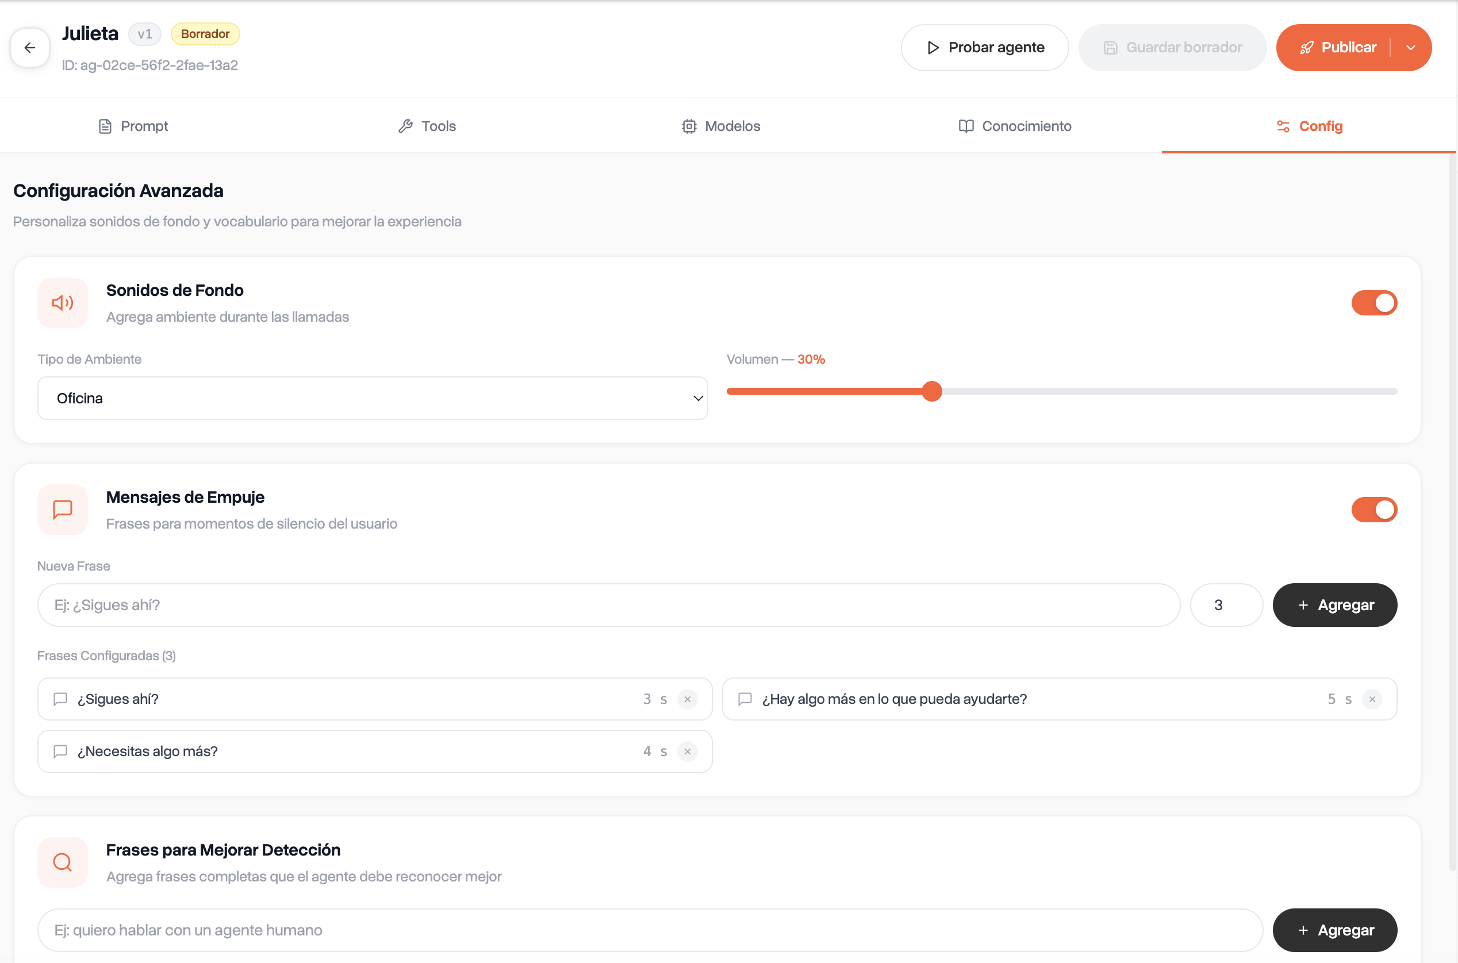1458x963 pixels.
Task: Click the v1 version badge
Action: coord(145,34)
